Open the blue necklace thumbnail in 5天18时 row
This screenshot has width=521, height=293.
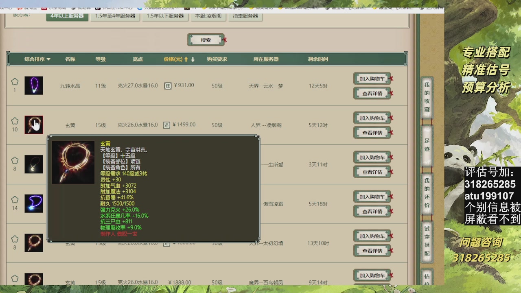point(34,203)
